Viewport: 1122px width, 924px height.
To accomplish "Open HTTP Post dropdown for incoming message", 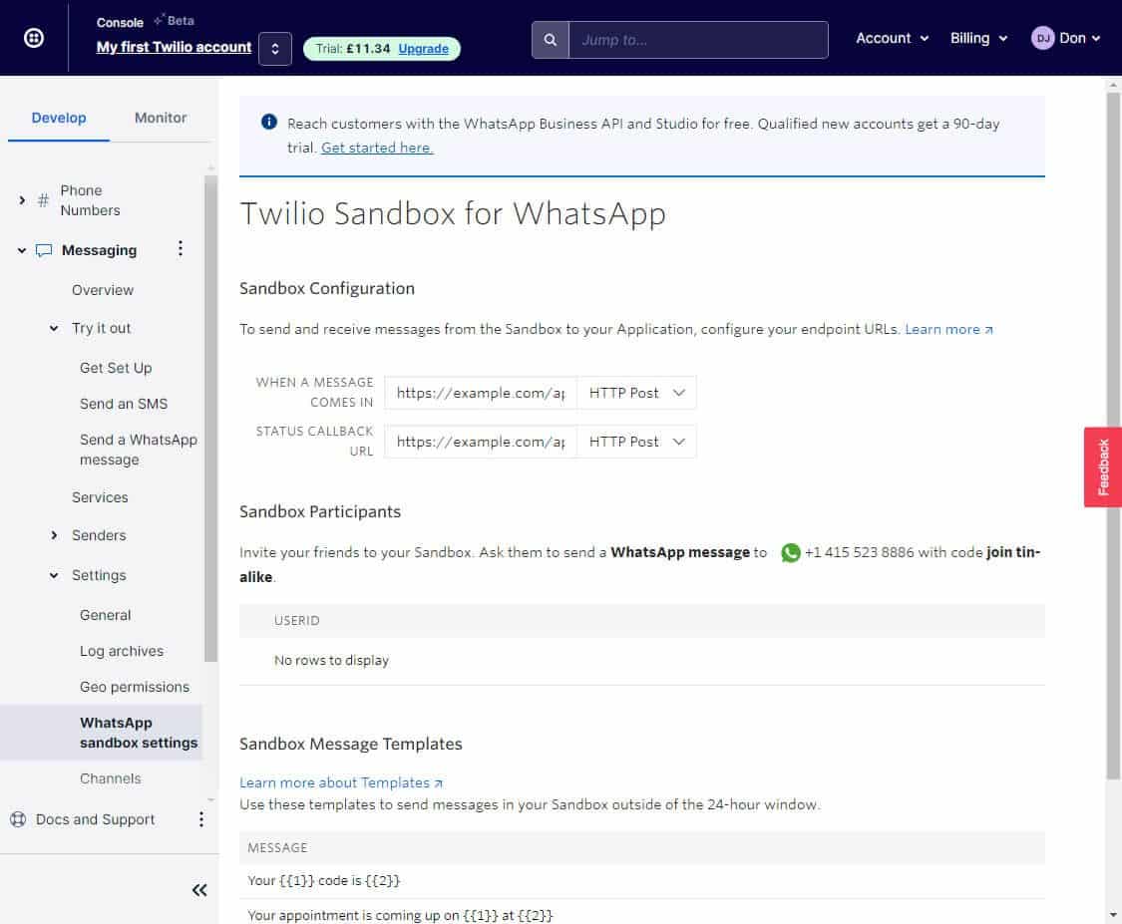I will [636, 393].
